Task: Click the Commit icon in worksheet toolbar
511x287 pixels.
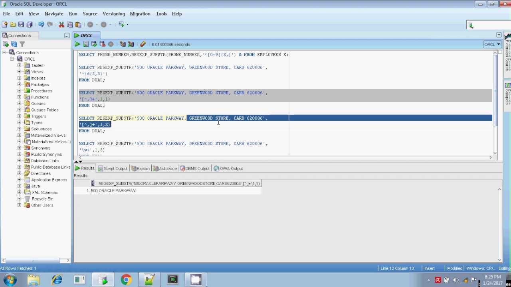Action: [94, 44]
